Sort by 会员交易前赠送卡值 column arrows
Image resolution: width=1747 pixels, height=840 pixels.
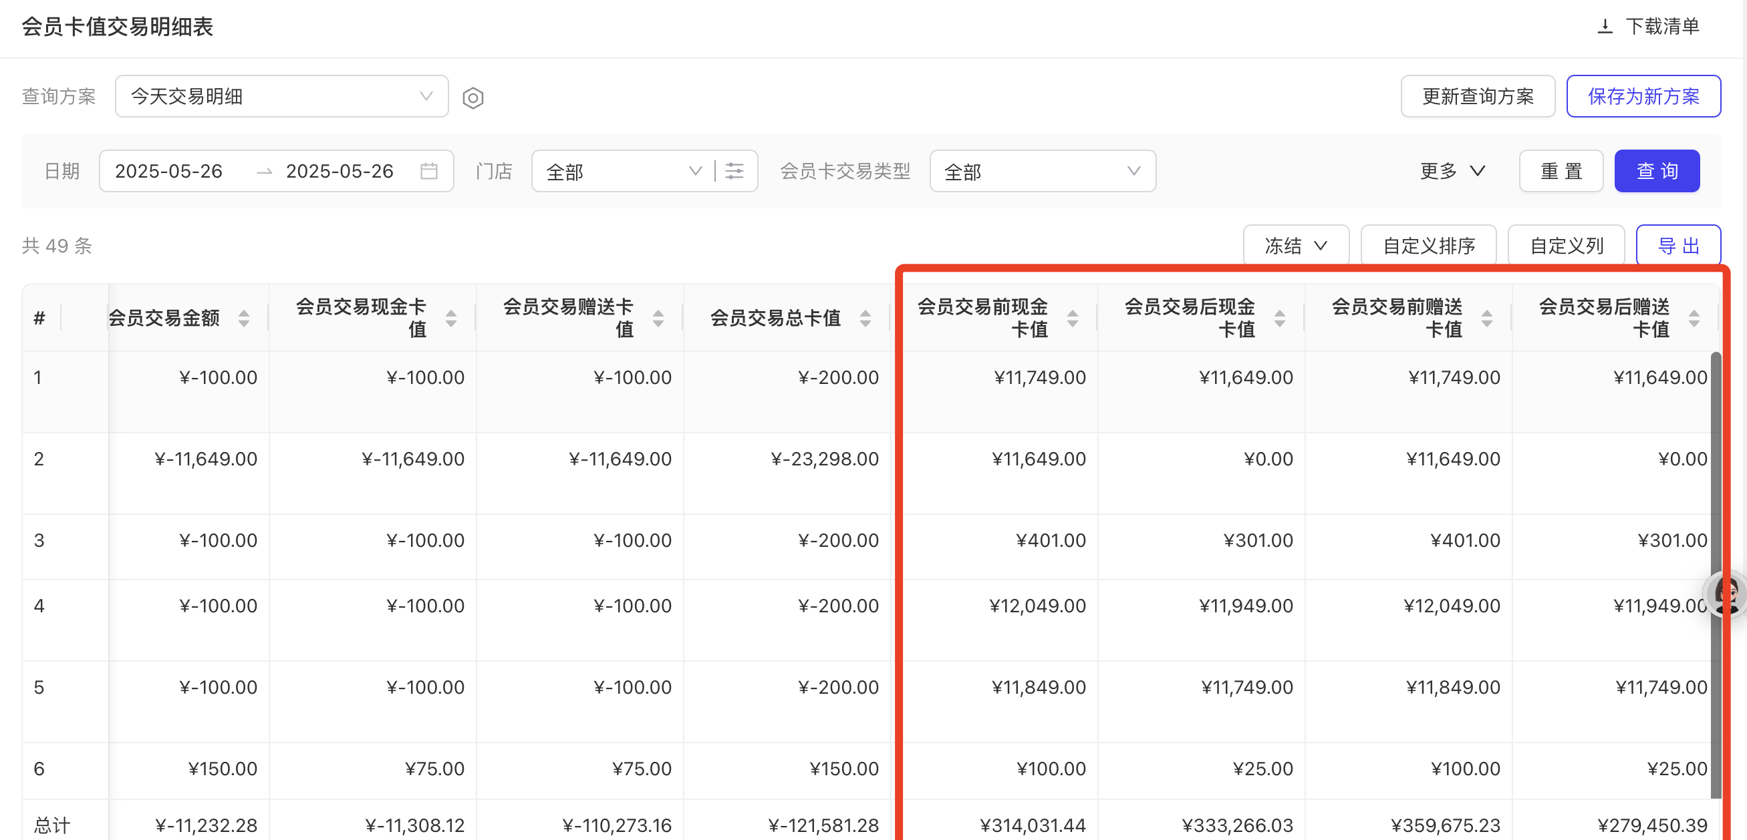pyautogui.click(x=1486, y=318)
